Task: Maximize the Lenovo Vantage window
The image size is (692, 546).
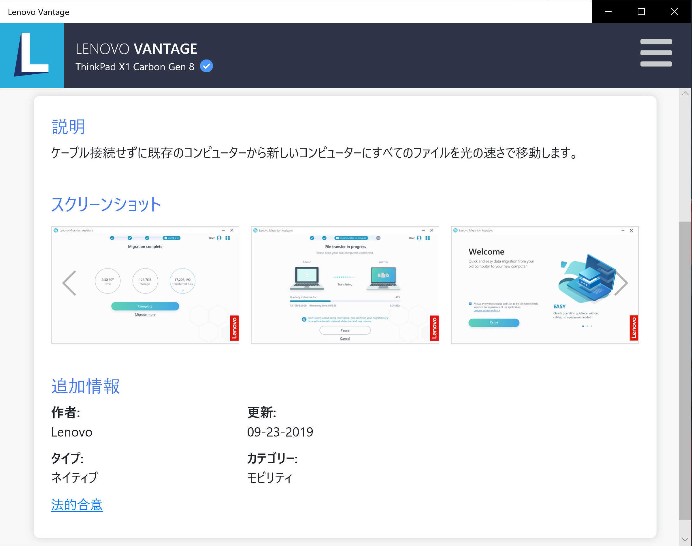Action: pos(641,12)
